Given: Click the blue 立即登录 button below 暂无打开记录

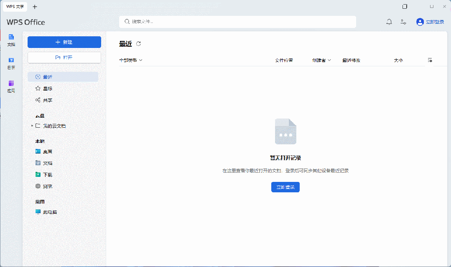Looking at the screenshot, I should 285,187.
